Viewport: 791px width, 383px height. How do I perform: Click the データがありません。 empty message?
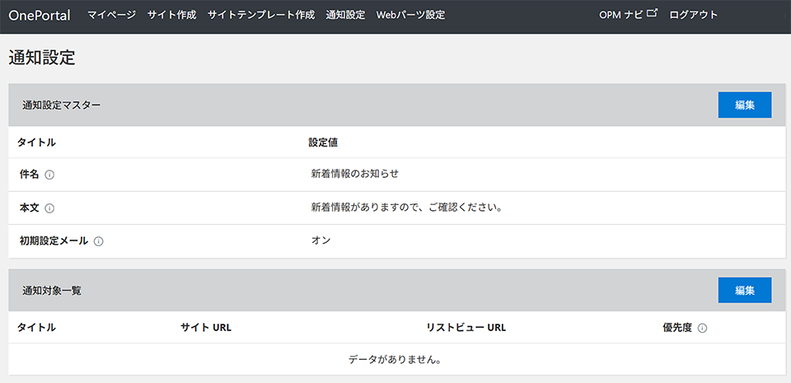click(394, 360)
